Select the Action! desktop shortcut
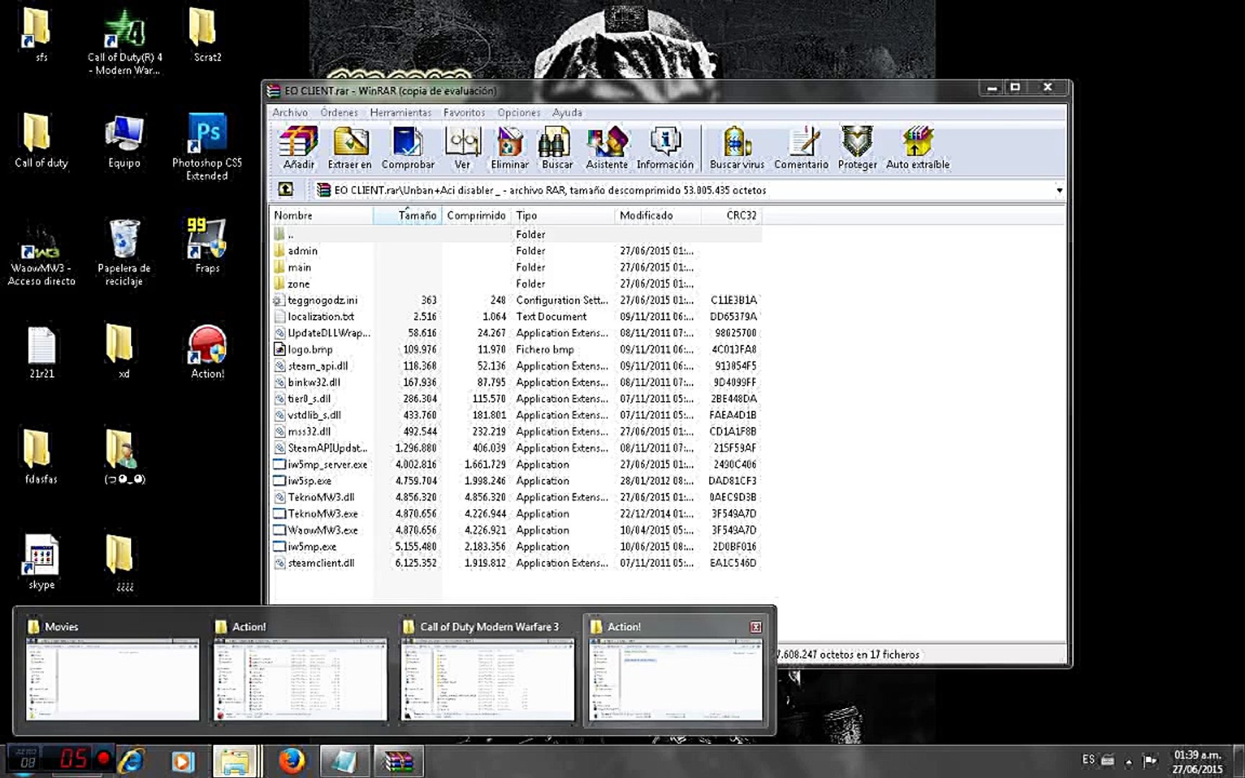The width and height of the screenshot is (1245, 778). tap(207, 352)
